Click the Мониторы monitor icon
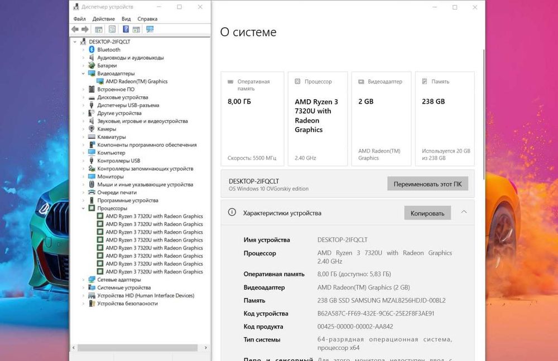 (92, 176)
